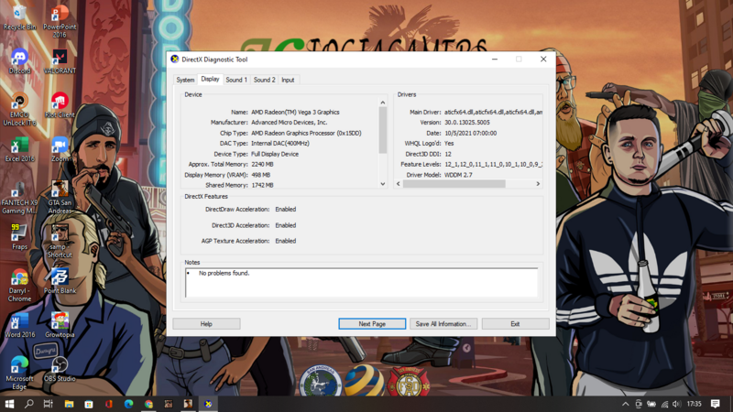Click Device list scroll up arrow

383,103
